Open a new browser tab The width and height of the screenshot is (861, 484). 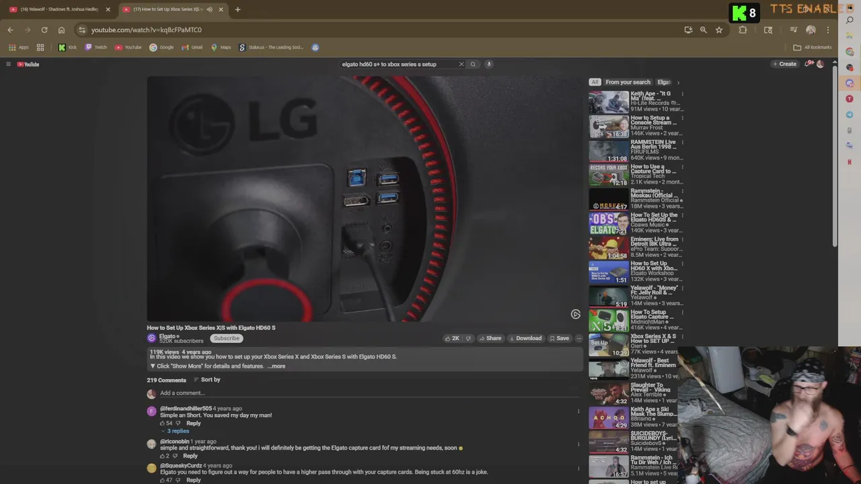point(237,9)
